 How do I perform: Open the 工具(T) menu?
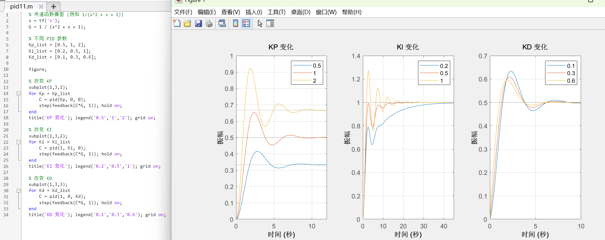pos(276,12)
